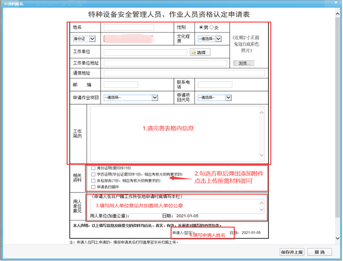Open the 申请作业项目 dropdown
Viewport: 343px width, 261px height.
pos(131,97)
